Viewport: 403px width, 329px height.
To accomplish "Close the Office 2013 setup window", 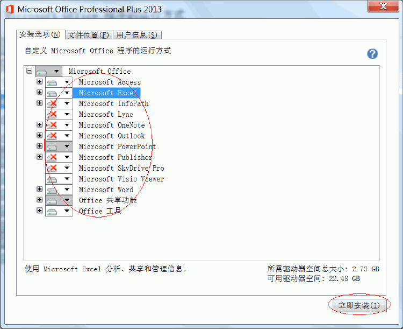I will tap(383, 6).
